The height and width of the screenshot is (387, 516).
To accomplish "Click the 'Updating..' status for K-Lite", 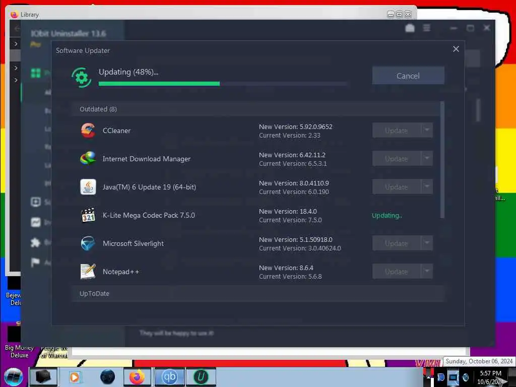I will [x=387, y=216].
